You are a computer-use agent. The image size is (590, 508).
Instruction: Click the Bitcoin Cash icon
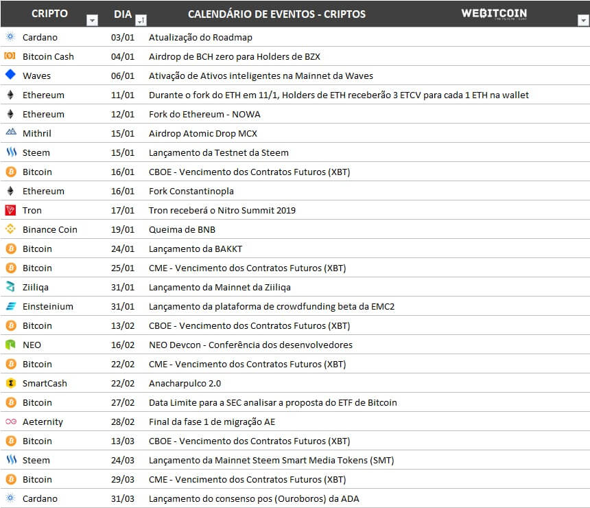(x=10, y=56)
